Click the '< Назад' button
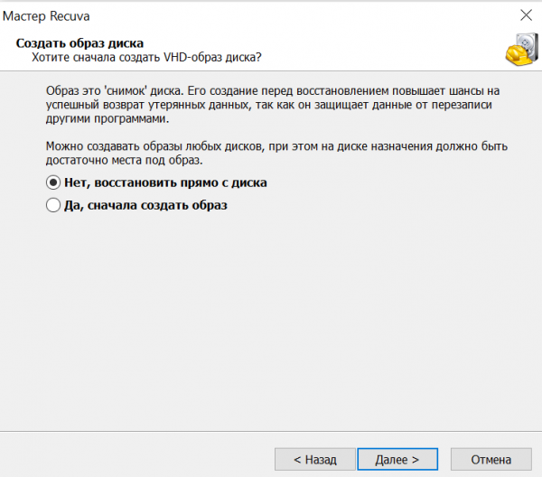 point(315,459)
